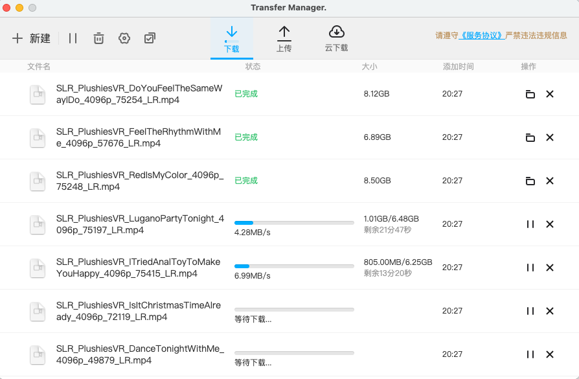Pause the ITriedAnalToyToMakeYouHappy download

point(530,268)
